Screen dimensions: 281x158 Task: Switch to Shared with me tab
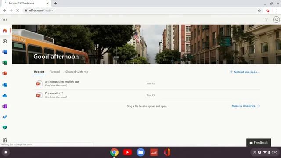tap(77, 72)
